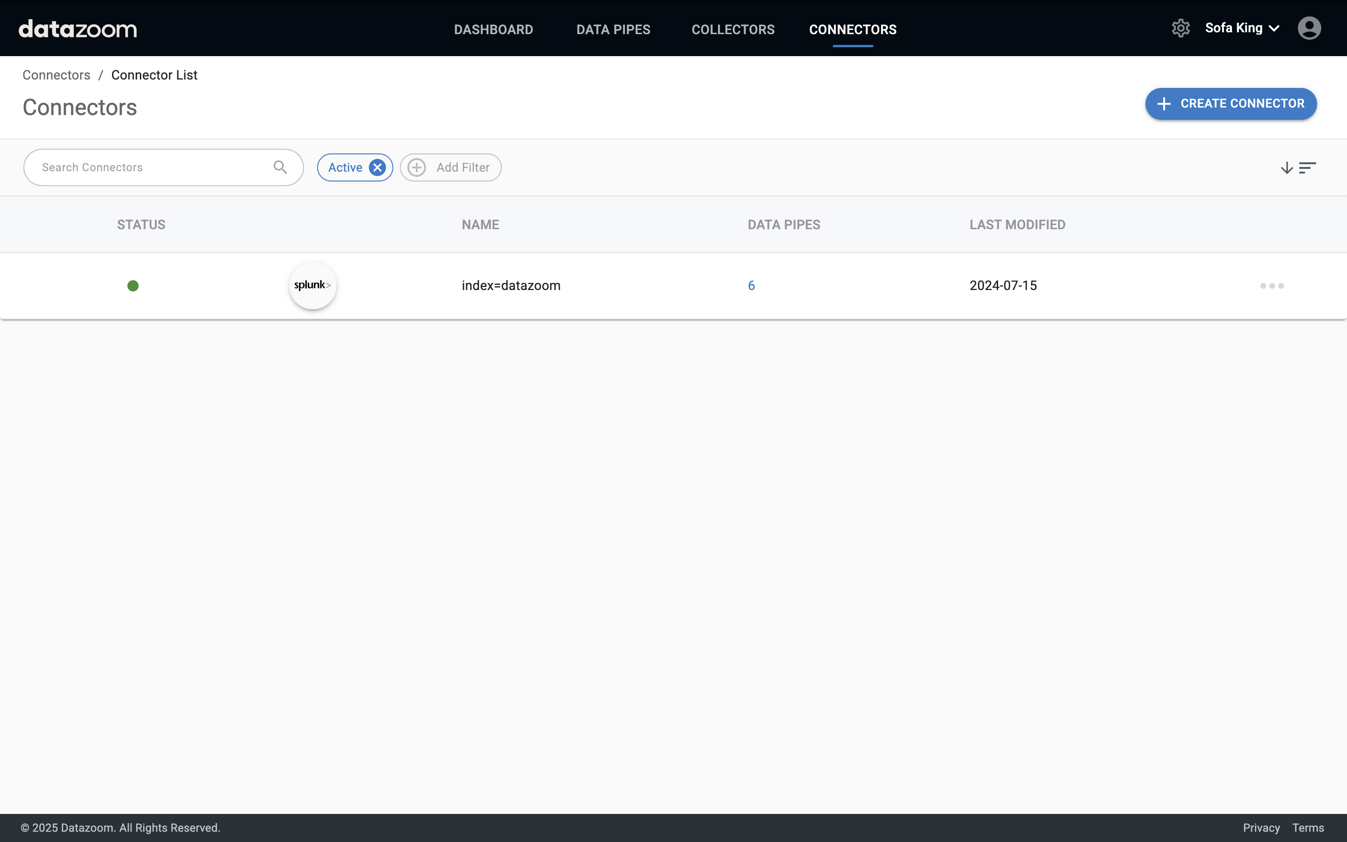Open the Data Pipes tab
1347x842 pixels.
point(613,29)
